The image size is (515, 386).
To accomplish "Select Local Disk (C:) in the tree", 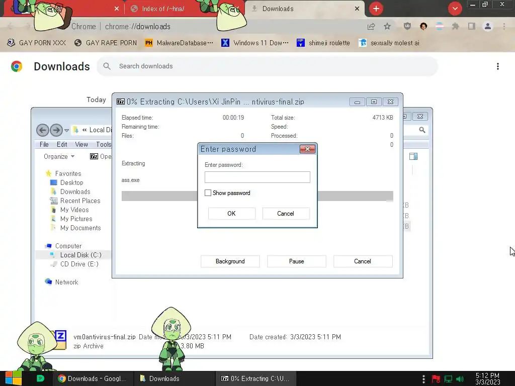I will point(80,255).
